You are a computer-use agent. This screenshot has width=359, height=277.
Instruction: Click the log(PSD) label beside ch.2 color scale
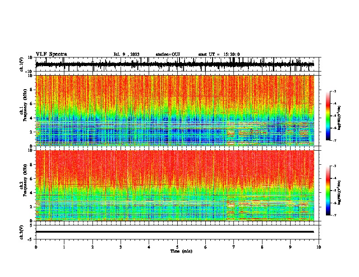point(339,192)
